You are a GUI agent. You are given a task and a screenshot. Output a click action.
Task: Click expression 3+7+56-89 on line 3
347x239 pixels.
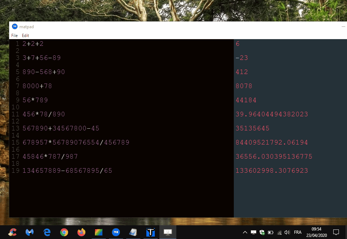(42, 58)
